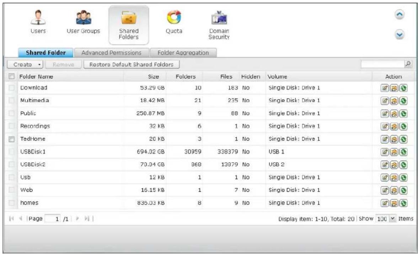Refresh the USBDisk1 folder
The image size is (418, 254).
(403, 152)
